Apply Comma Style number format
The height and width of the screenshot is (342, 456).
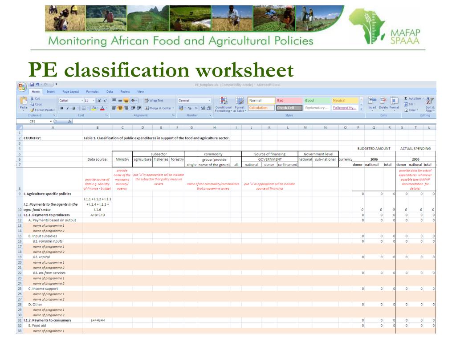pos(196,108)
